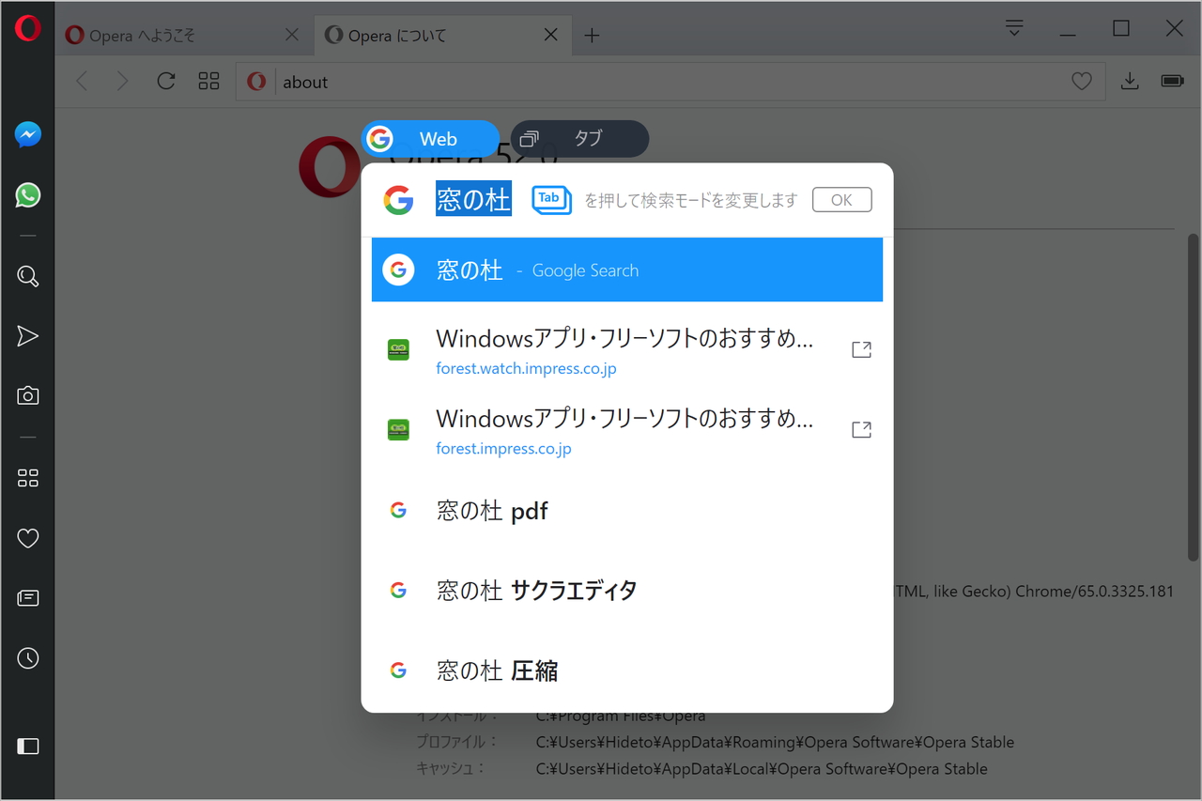Screen dimensions: 1202x801
Task: Open forest.watch.impress.co.jp result in new tab icon
Action: click(861, 349)
